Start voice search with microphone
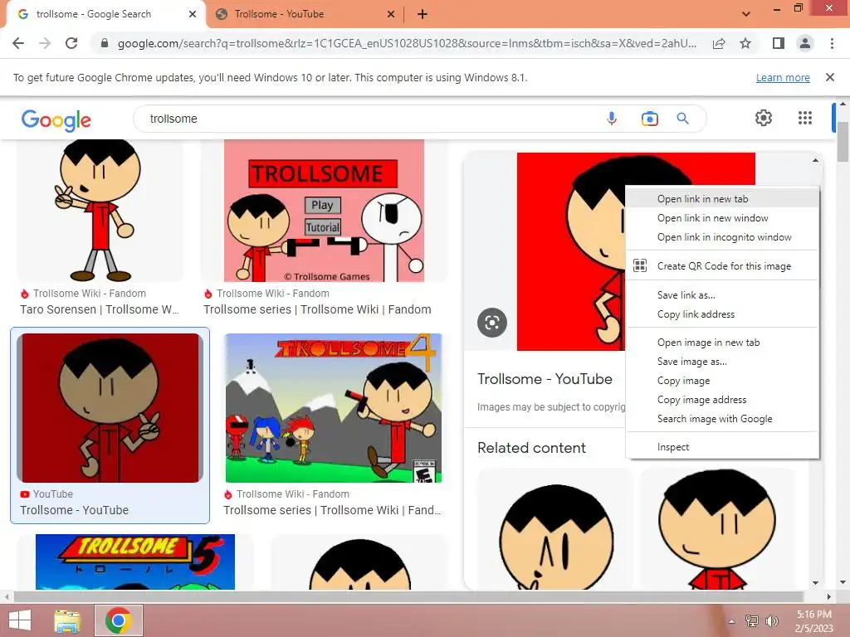 (x=612, y=119)
